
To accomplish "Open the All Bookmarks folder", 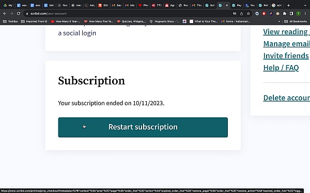I will [x=296, y=21].
